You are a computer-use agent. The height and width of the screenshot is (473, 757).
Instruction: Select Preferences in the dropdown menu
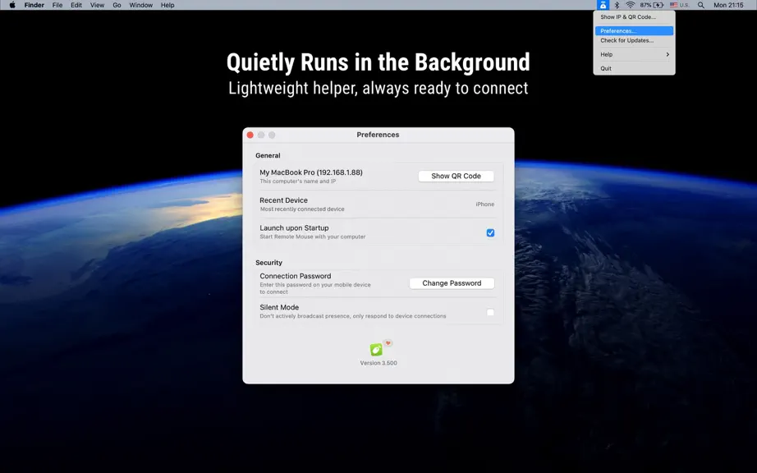coord(634,31)
